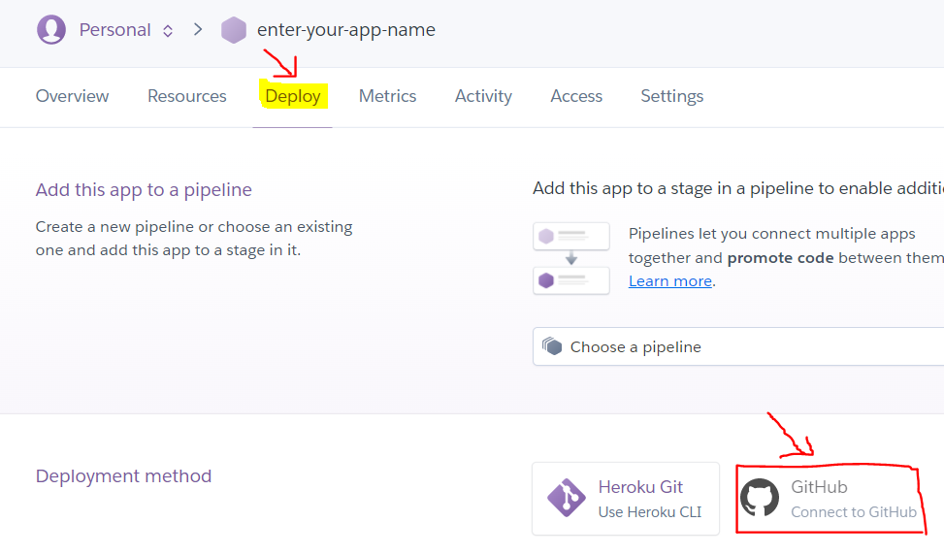944x555 pixels.
Task: Switch to the Resources tab
Action: tap(187, 96)
